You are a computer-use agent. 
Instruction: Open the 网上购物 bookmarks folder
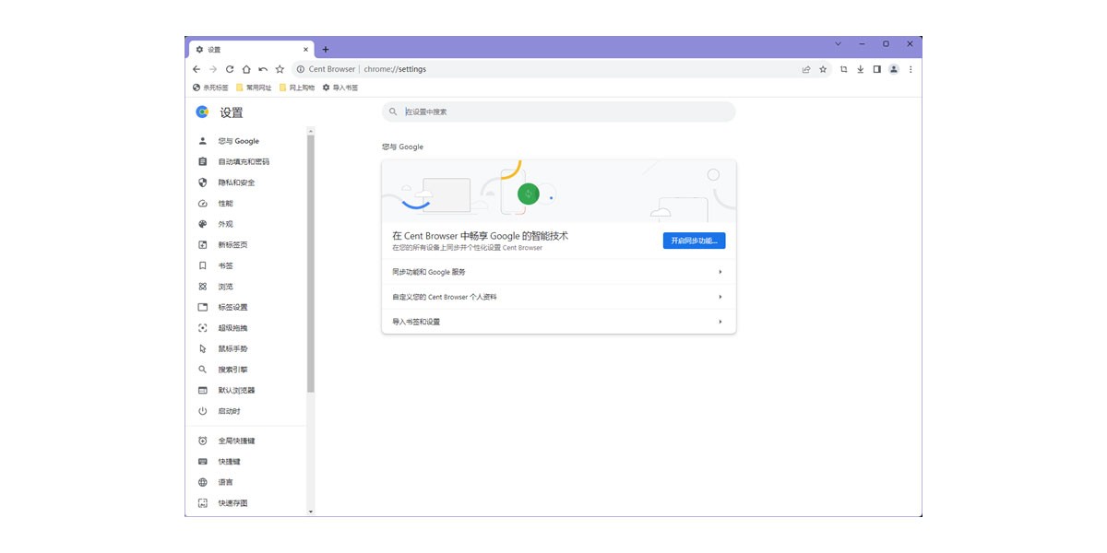click(x=297, y=88)
